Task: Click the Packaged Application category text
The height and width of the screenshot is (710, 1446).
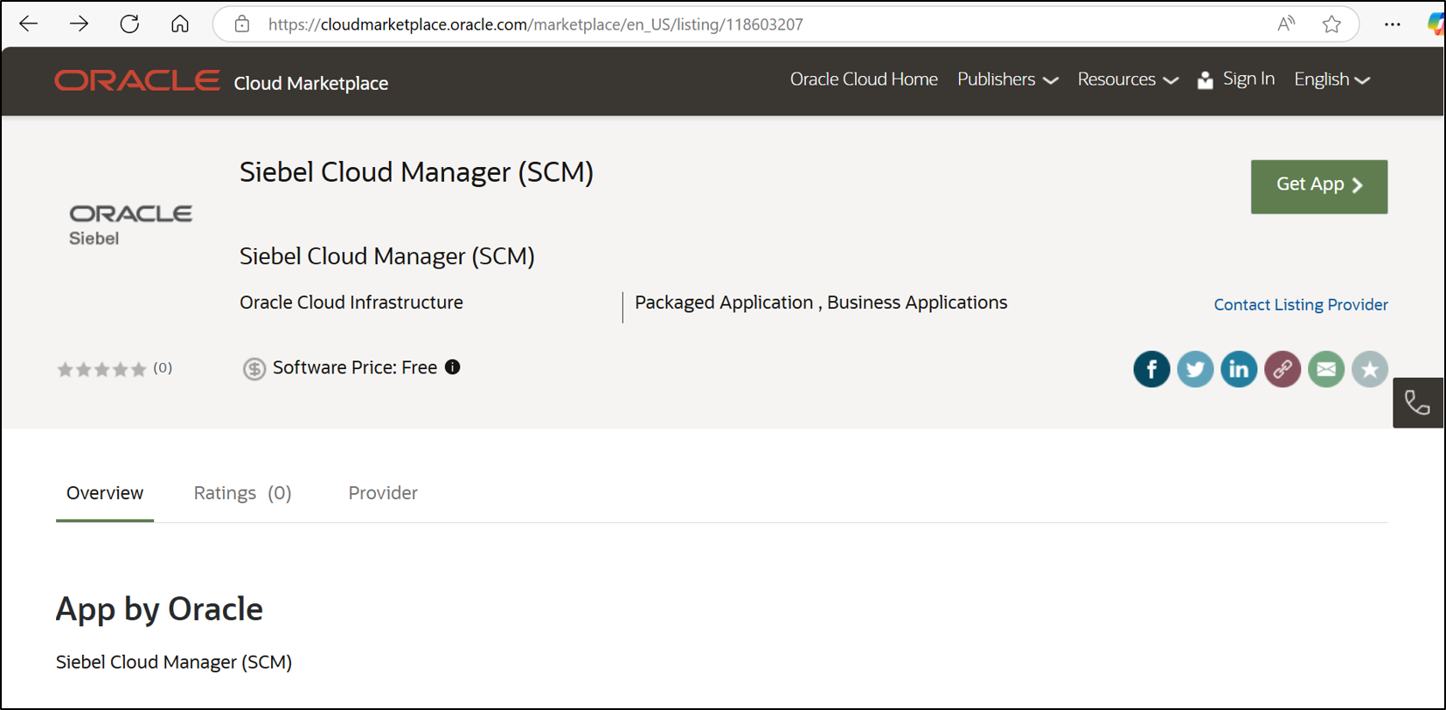Action: (x=724, y=303)
